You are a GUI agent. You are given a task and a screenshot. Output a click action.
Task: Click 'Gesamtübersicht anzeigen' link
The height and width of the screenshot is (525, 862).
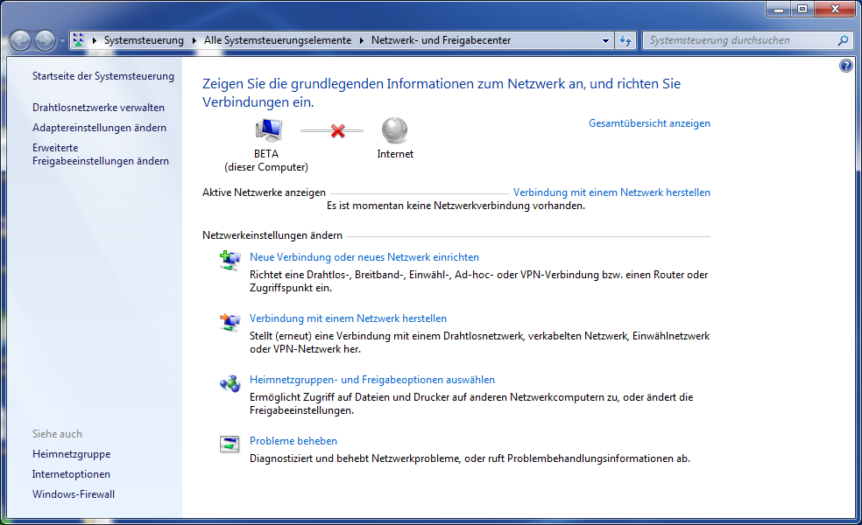click(x=649, y=123)
